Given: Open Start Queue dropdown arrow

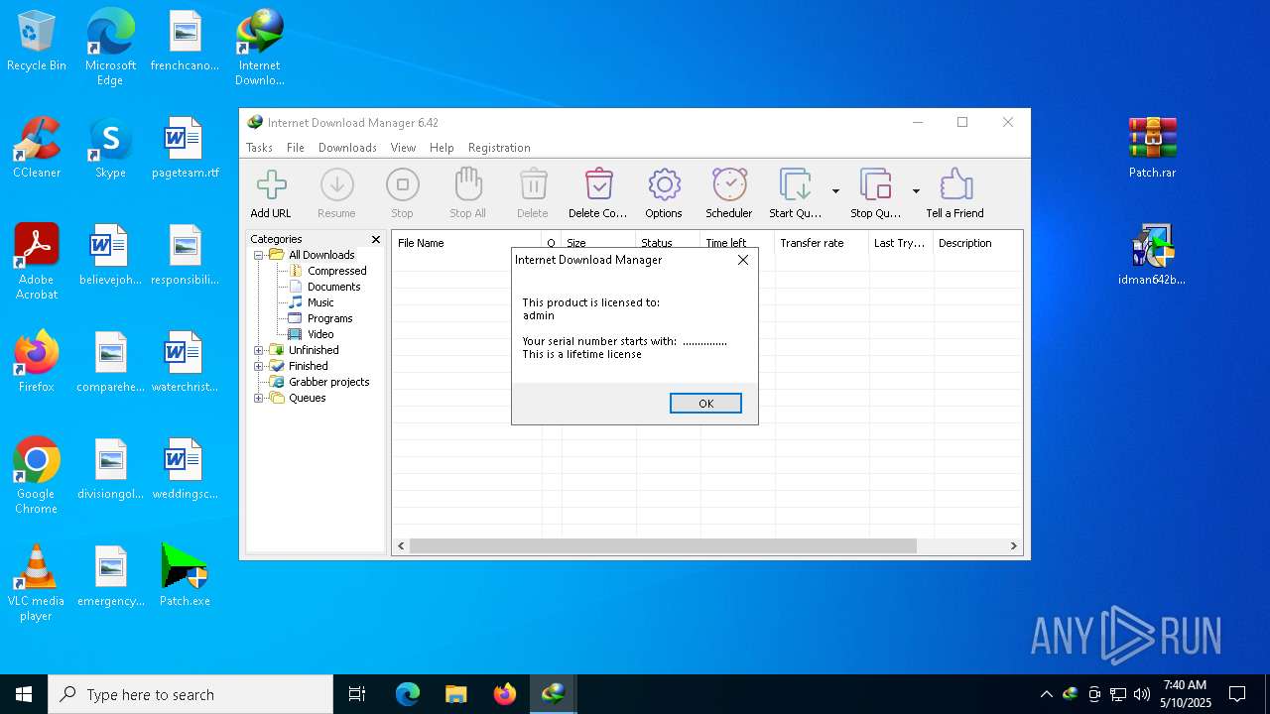Looking at the screenshot, I should [x=835, y=190].
